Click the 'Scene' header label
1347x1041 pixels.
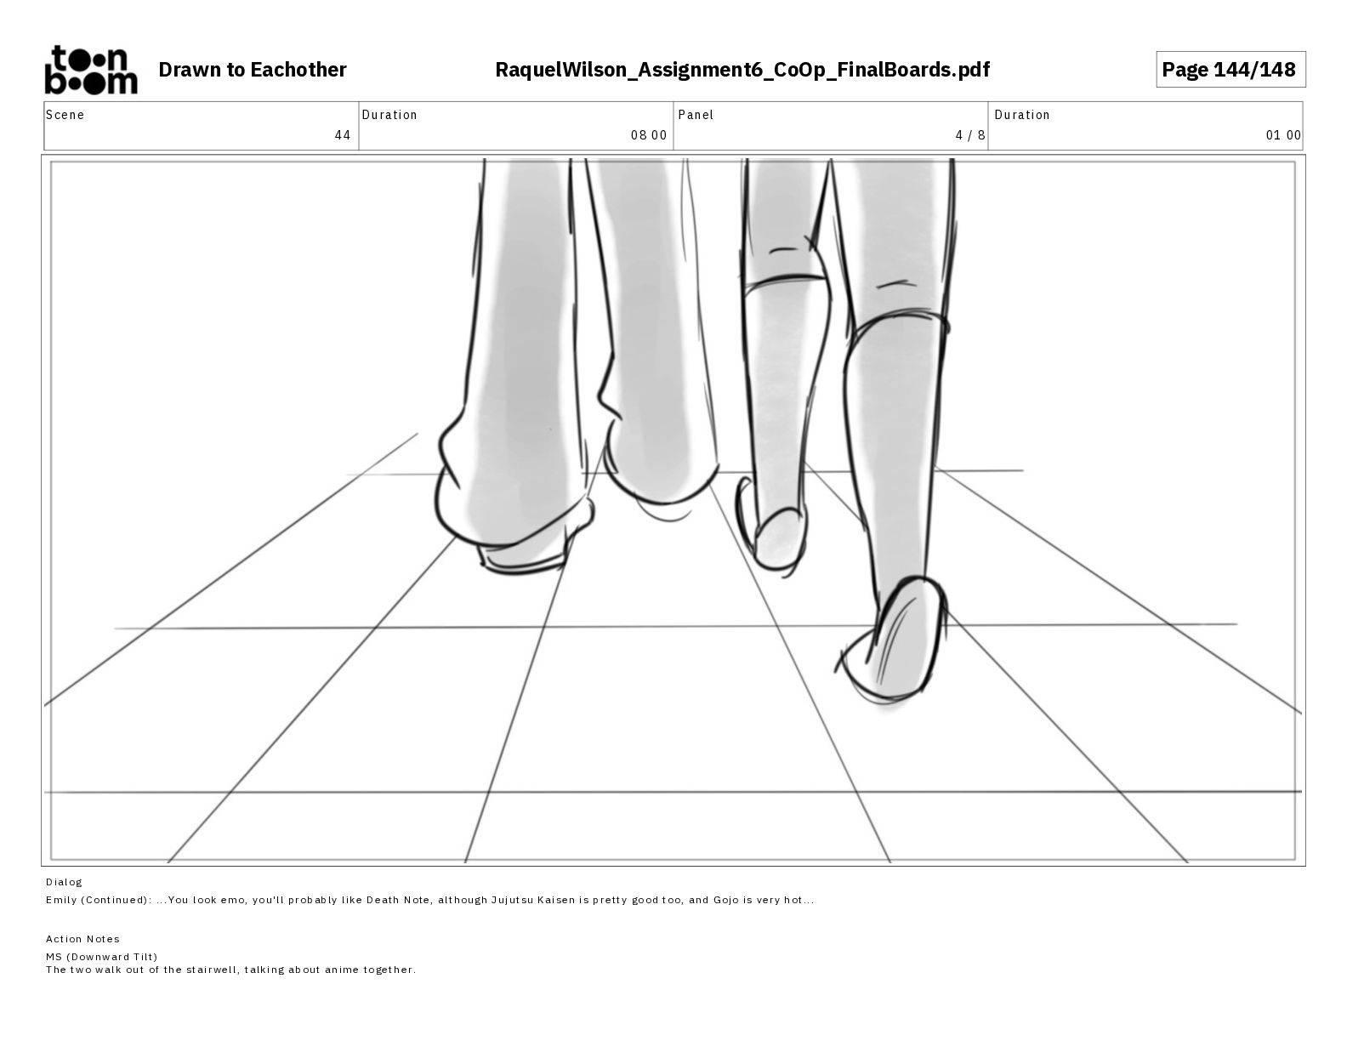tap(65, 115)
